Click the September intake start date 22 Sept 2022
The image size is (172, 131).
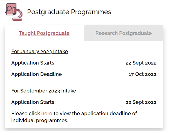[141, 102]
